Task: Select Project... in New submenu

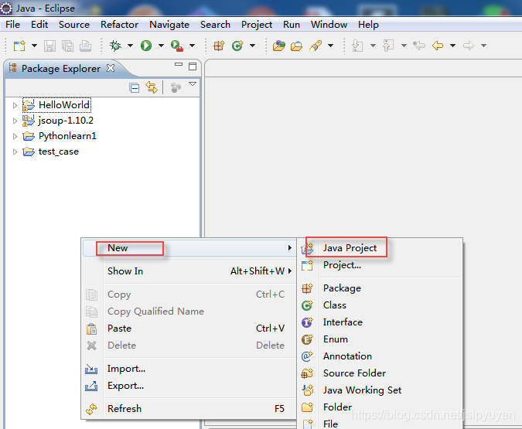Action: click(x=380, y=265)
